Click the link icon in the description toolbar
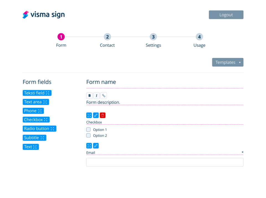The image size is (266, 198). tap(103, 95)
